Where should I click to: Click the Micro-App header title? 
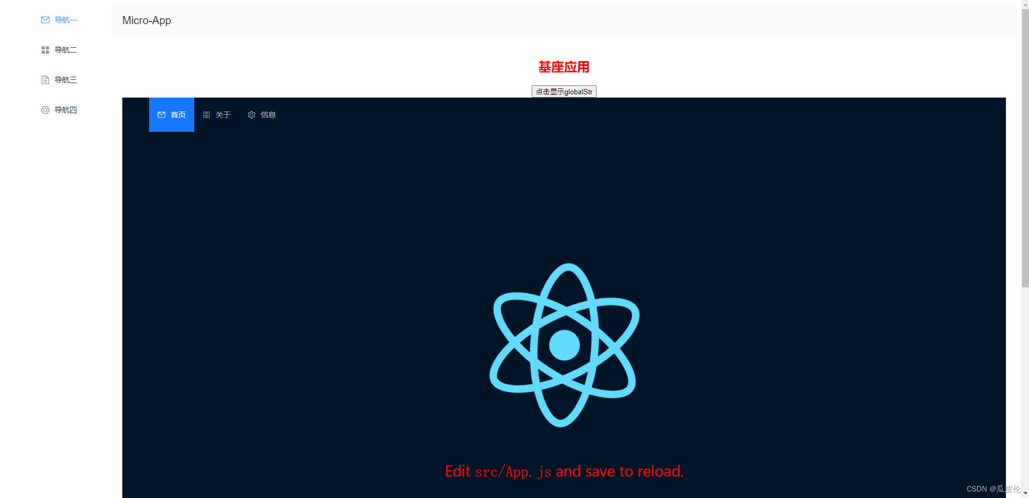coord(146,20)
